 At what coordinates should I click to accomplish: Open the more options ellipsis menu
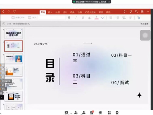pos(148,11)
